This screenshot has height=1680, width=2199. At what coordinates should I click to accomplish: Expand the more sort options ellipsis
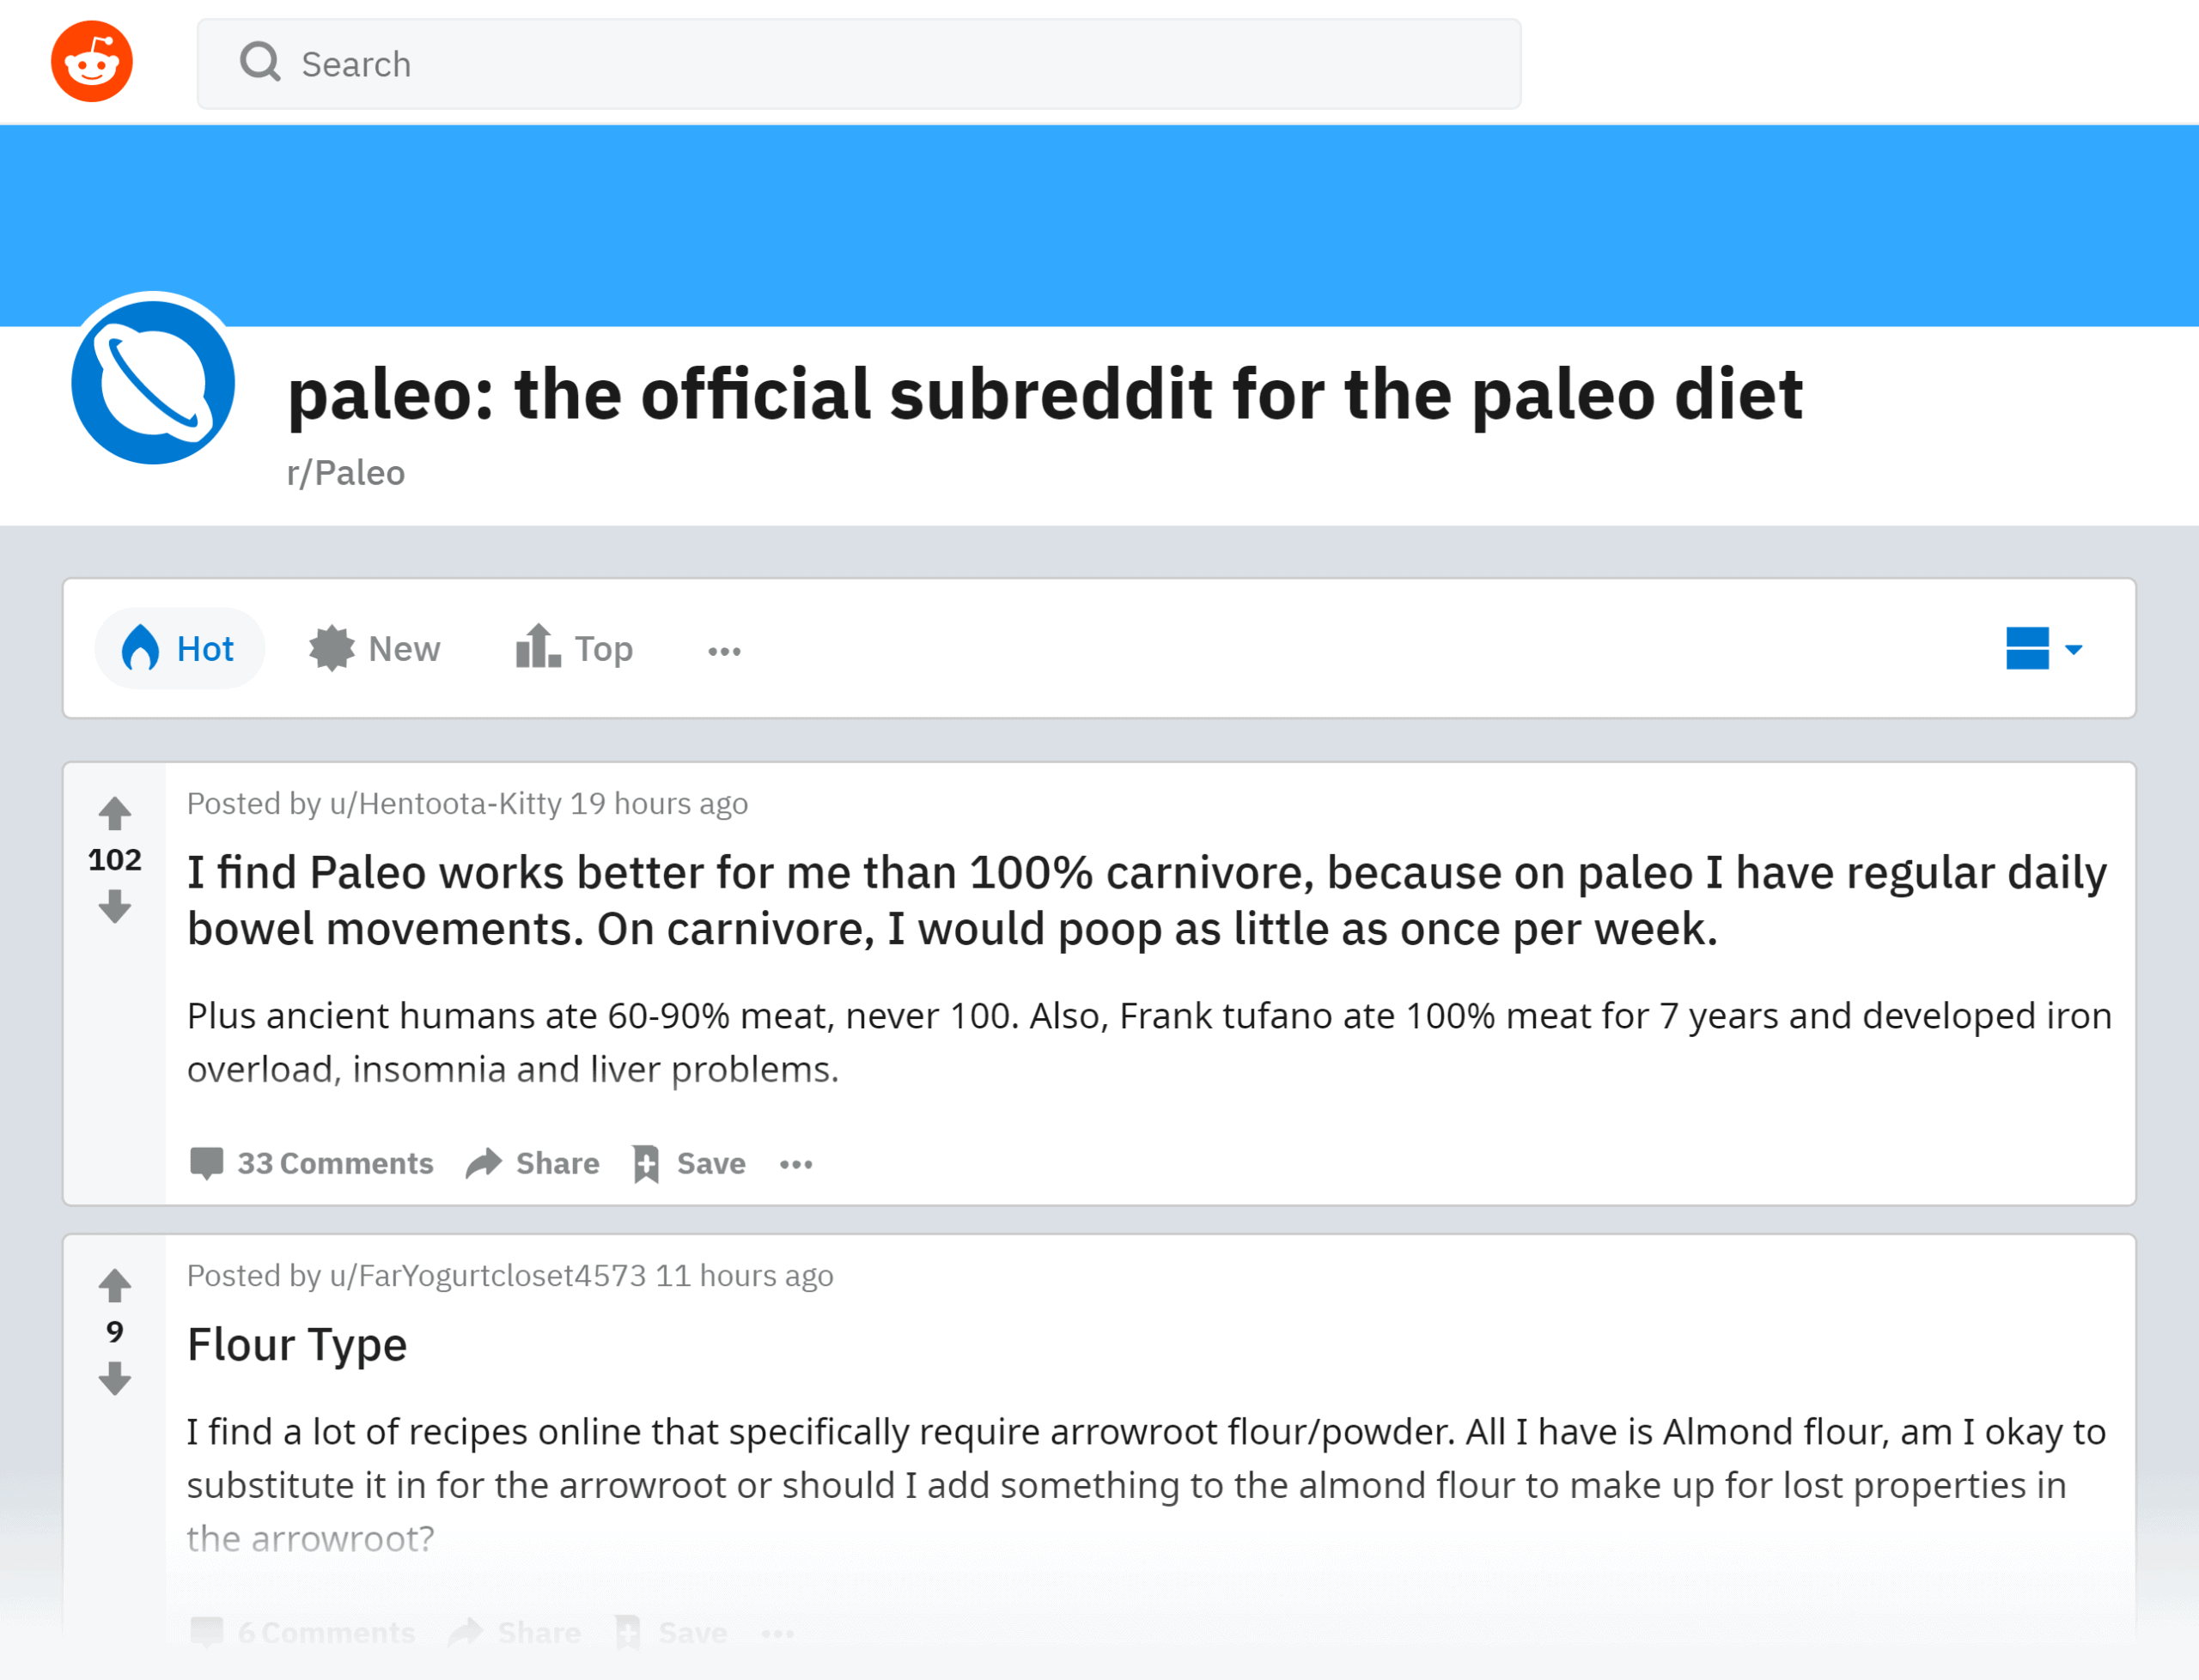tap(723, 650)
